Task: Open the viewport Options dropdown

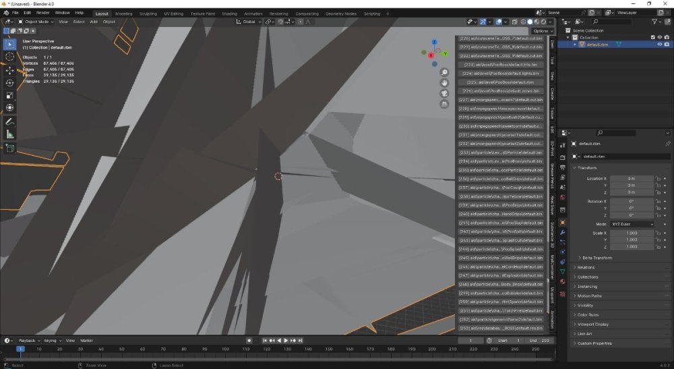Action: (x=543, y=31)
